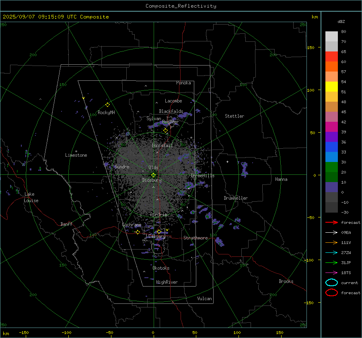362x338 pixels.
Task: Click the Stettler city label
Action: click(234, 116)
